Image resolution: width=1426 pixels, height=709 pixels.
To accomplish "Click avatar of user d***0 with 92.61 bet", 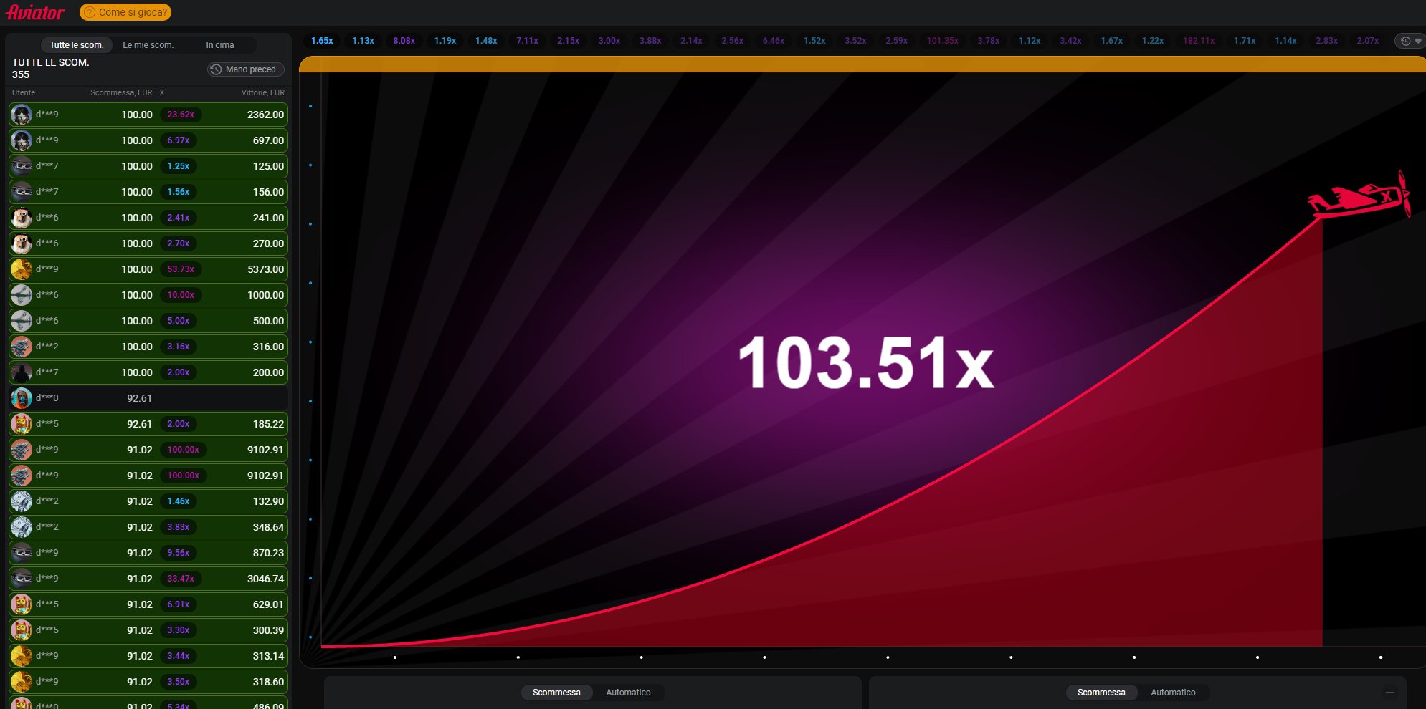I will (22, 398).
